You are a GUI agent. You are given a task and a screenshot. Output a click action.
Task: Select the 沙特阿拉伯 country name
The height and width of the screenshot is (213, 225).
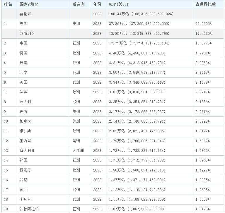(29, 209)
